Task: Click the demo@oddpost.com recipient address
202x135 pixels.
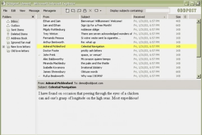Action: (91, 83)
